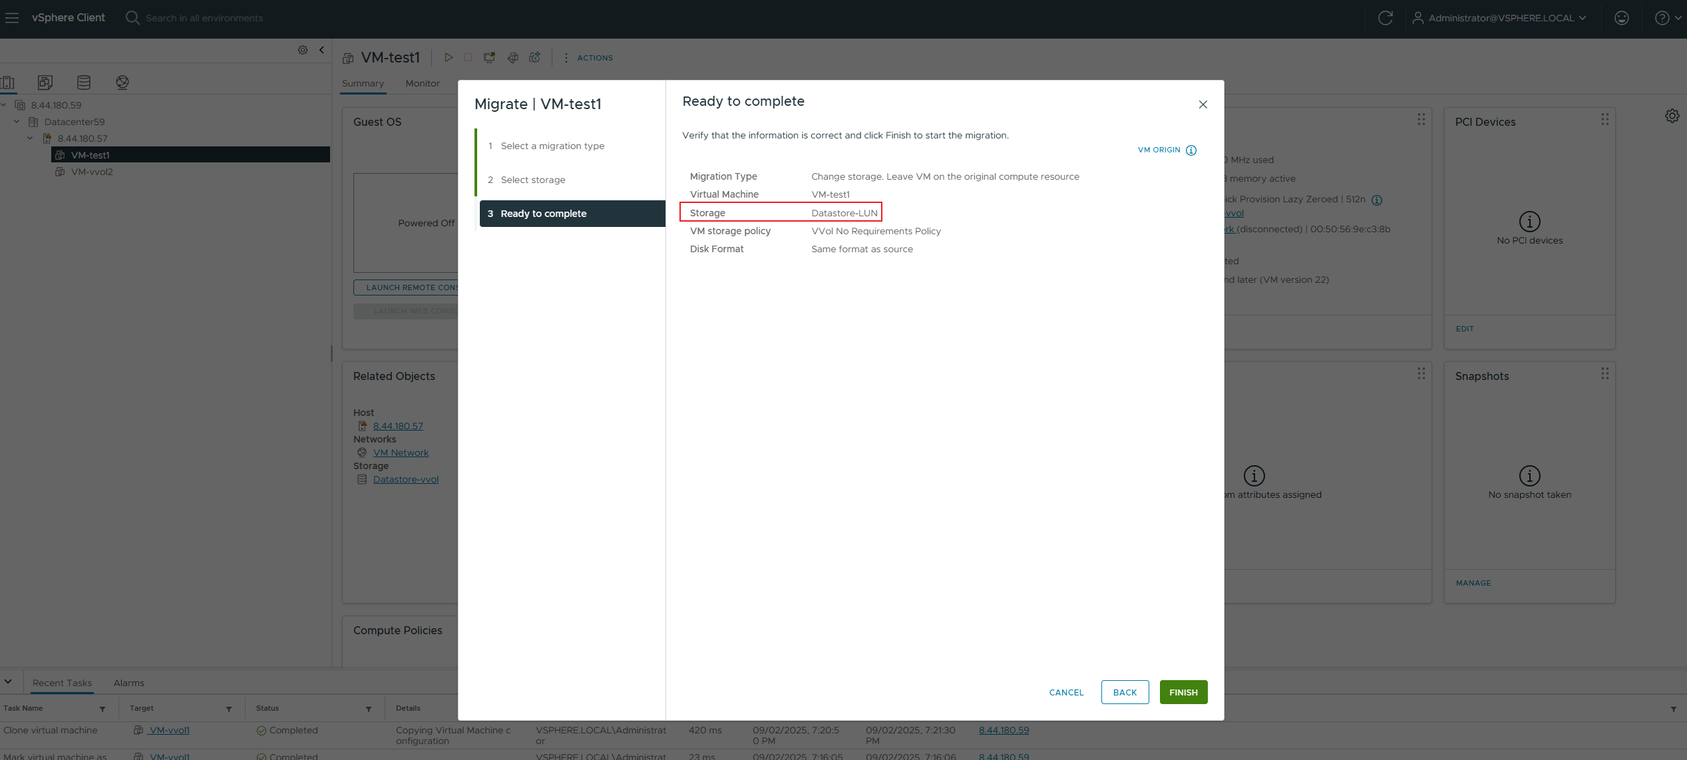The width and height of the screenshot is (1687, 760).
Task: Click the search in all environments field
Action: click(204, 18)
